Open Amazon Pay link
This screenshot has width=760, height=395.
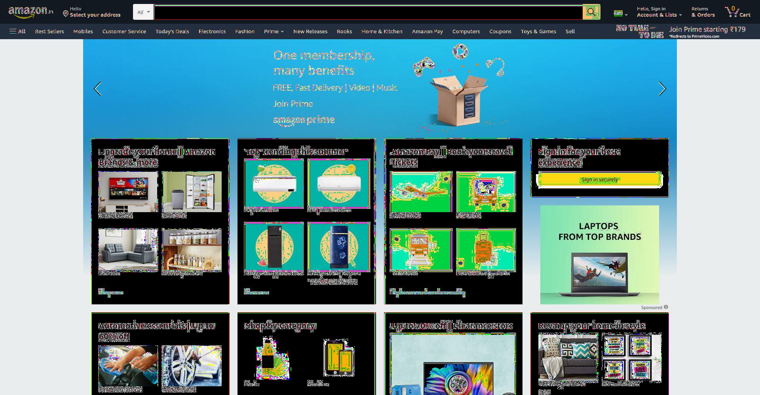point(427,31)
